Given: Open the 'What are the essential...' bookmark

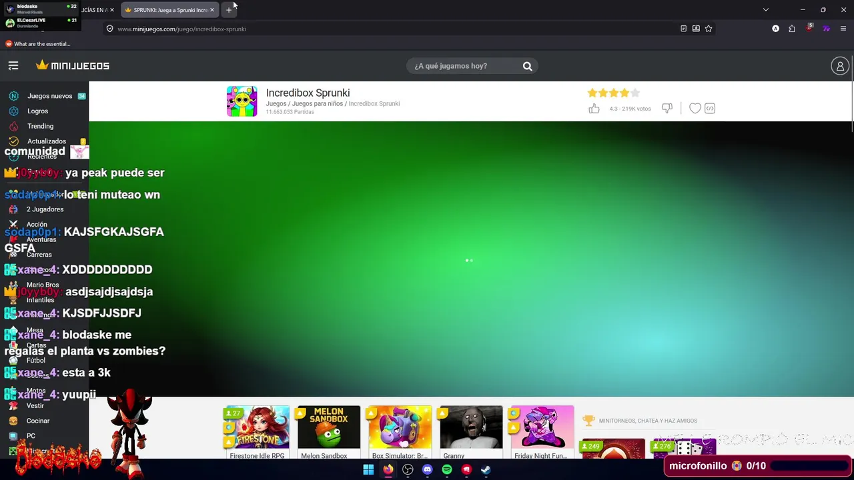Looking at the screenshot, I should pyautogui.click(x=38, y=44).
